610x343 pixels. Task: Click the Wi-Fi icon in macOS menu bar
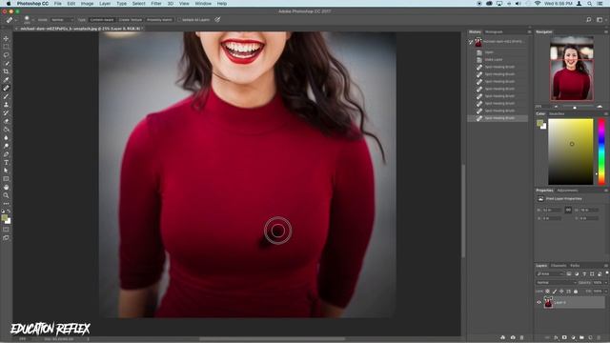coord(538,4)
